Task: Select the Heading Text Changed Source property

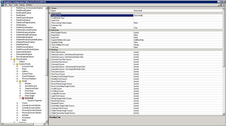Action: pyautogui.click(x=62, y=76)
